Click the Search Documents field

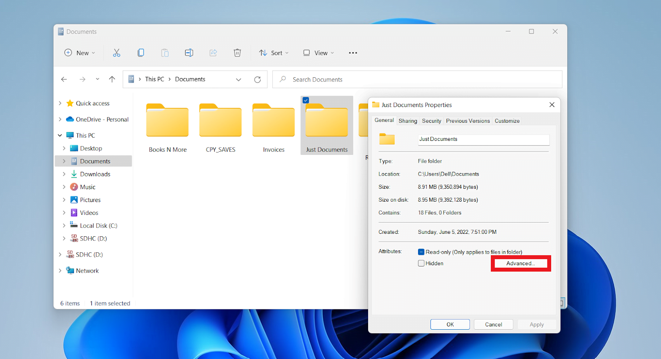click(417, 80)
